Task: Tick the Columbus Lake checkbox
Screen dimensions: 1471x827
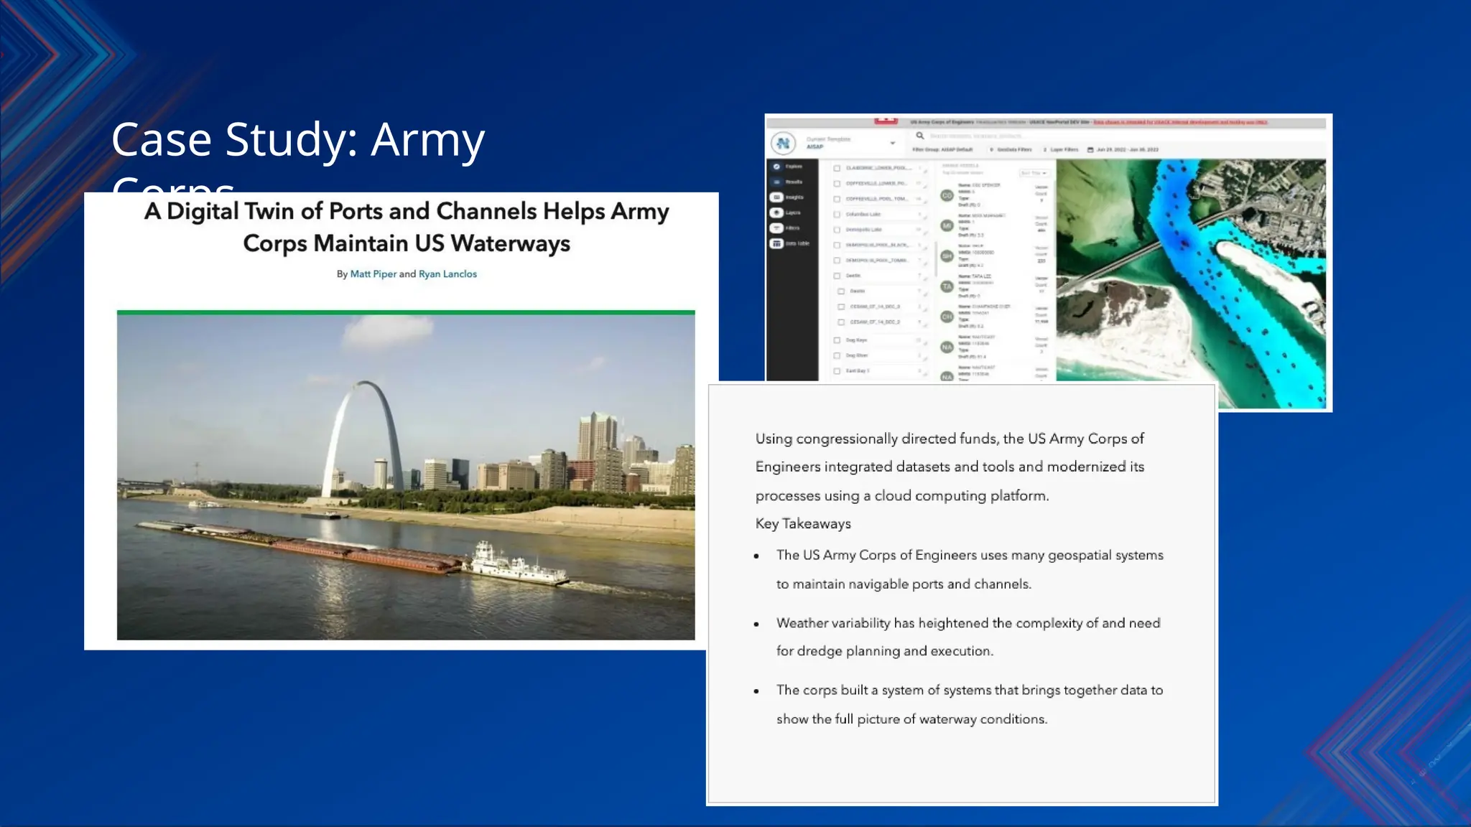Action: 837,214
